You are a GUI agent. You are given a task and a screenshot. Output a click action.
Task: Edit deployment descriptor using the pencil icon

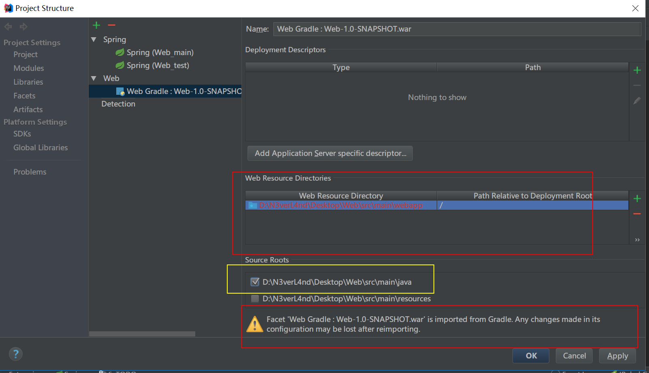[x=637, y=100]
